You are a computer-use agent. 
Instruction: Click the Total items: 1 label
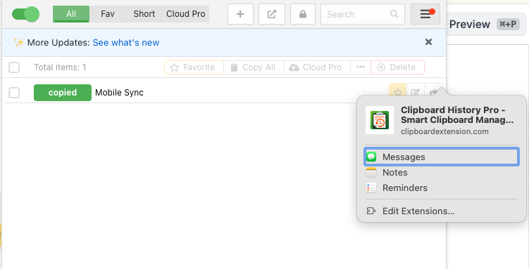point(60,67)
